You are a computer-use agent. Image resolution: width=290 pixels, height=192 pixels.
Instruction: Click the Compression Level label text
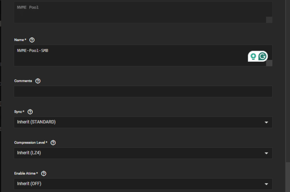coord(30,143)
